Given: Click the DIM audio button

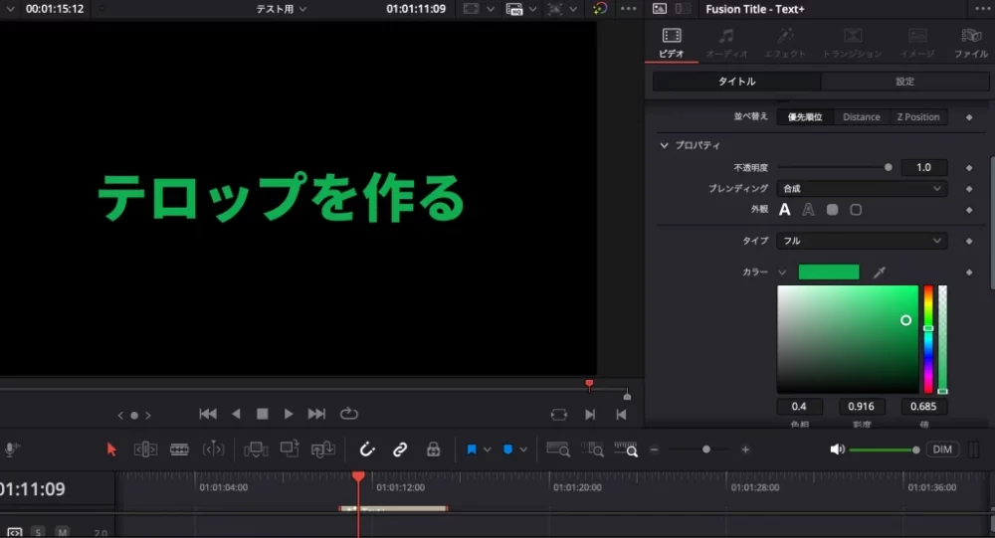Looking at the screenshot, I should coord(942,449).
